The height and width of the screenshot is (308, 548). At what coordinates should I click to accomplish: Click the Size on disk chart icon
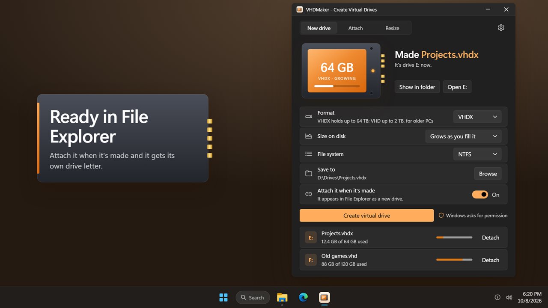[x=309, y=136]
